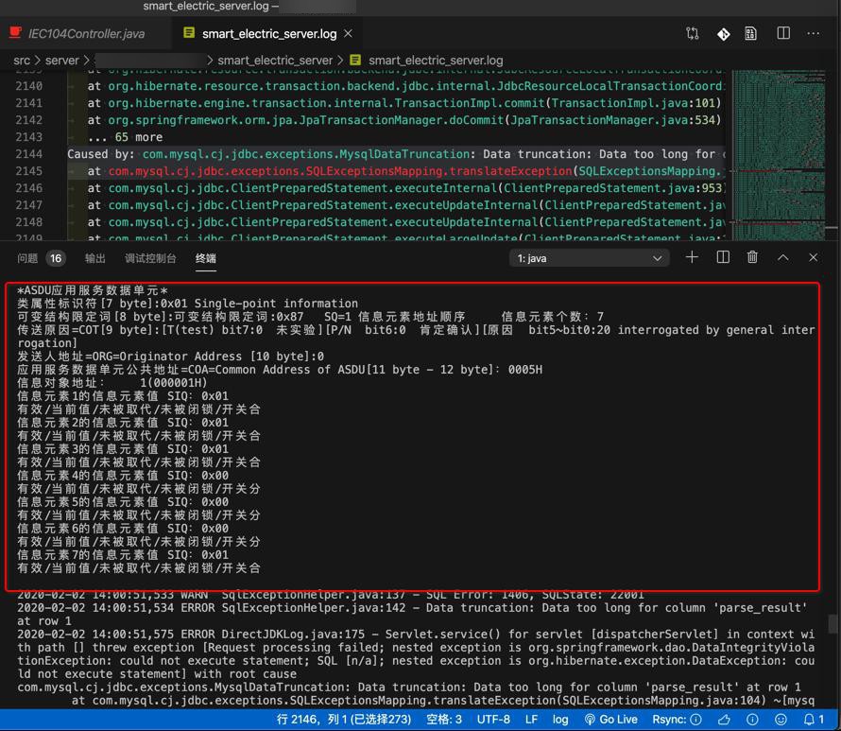Switch to the IEC104Controller.java tab
The image size is (841, 731).
pyautogui.click(x=86, y=33)
